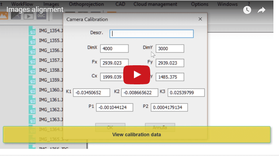279x156 pixels.
Task: Click the Cy field showing 1485.375
Action: point(170,77)
